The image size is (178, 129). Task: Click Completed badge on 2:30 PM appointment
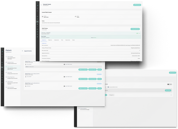pos(99,74)
